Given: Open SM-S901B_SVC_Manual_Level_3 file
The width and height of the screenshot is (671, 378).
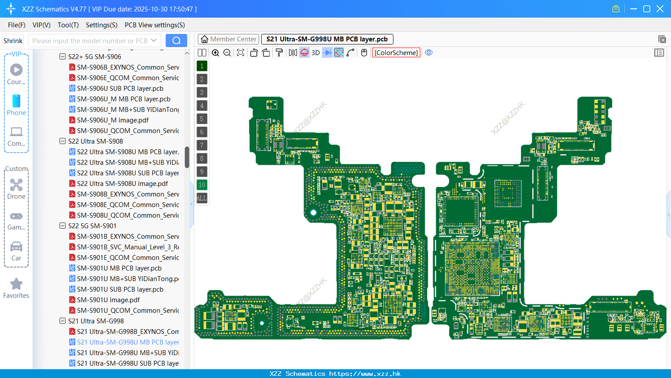Looking at the screenshot, I should pyautogui.click(x=128, y=247).
